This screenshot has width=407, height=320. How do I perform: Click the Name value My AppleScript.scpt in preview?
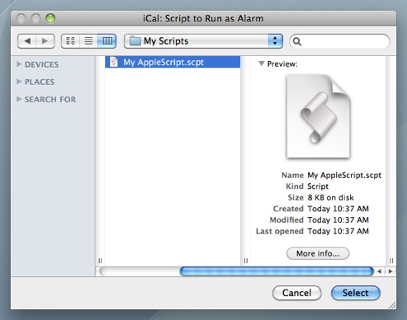point(344,175)
